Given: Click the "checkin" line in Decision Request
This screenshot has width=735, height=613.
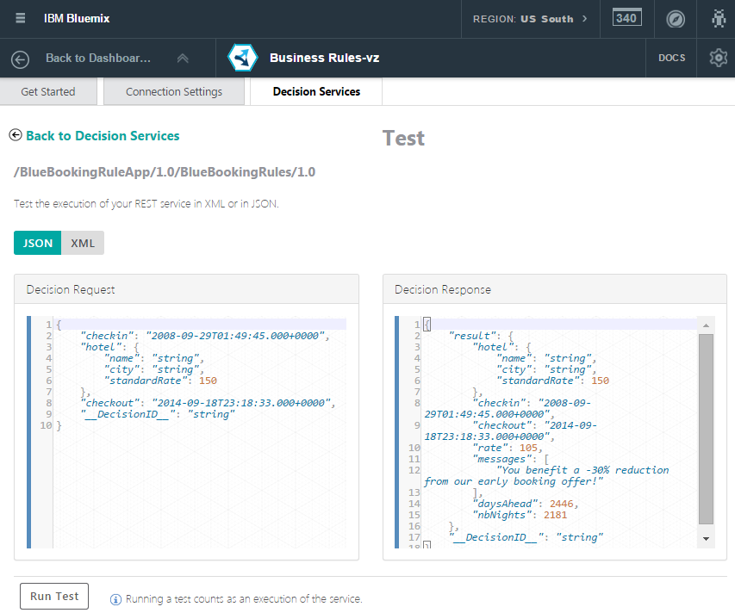Looking at the screenshot, I should (x=205, y=336).
